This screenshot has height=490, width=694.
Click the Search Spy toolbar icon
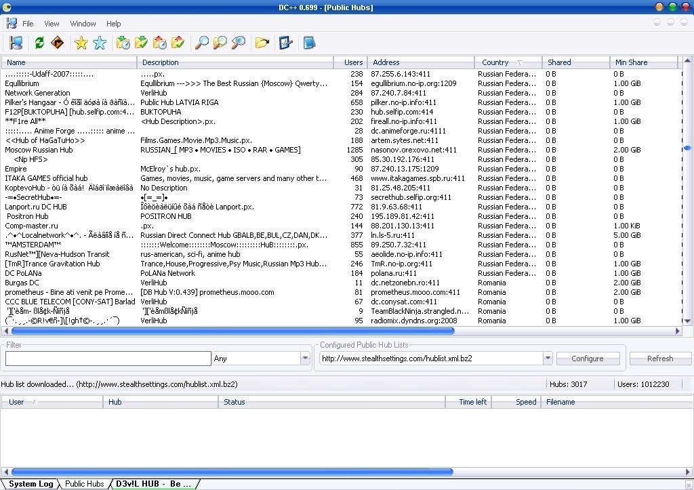[238, 43]
